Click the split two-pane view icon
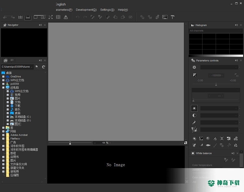 (x=43, y=17)
